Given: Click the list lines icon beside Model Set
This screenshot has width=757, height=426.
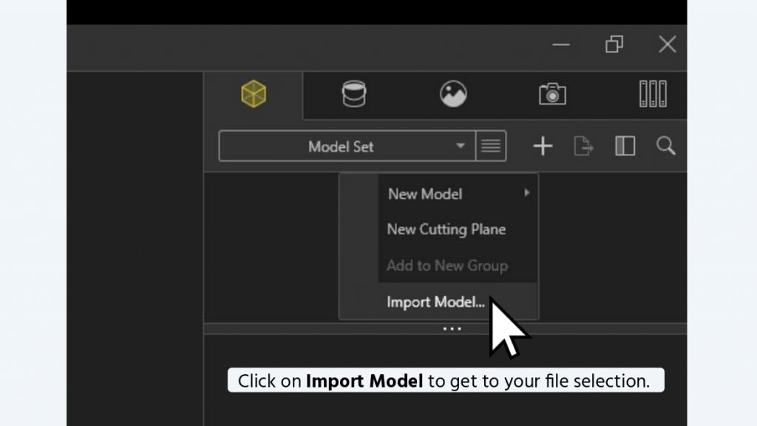Looking at the screenshot, I should click(491, 146).
